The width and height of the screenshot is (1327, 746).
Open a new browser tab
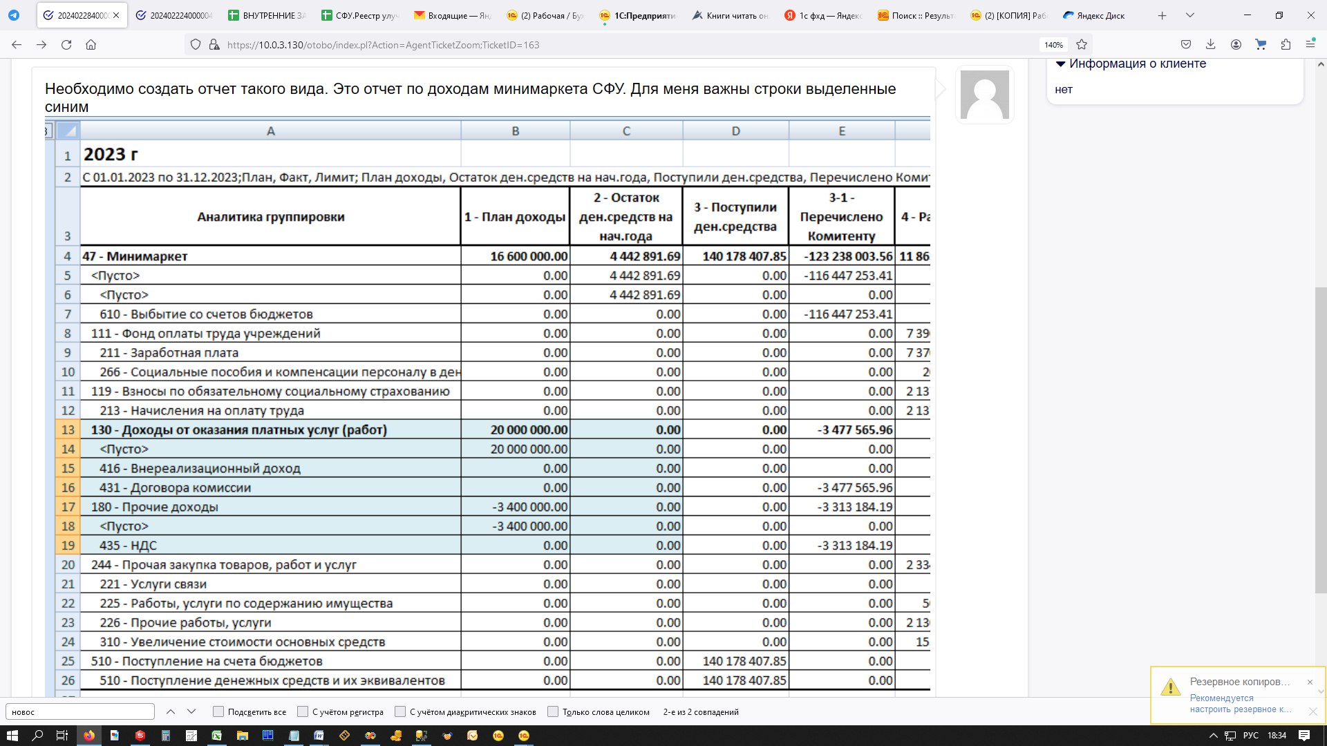(1162, 15)
